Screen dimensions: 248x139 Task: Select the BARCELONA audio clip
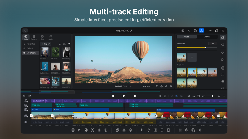(129, 101)
